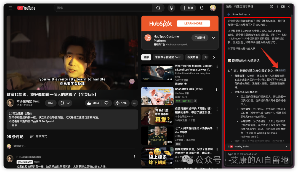The image size is (298, 172).
Task: Collapse the Sharing 2 tabs bar
Action: [x=286, y=147]
